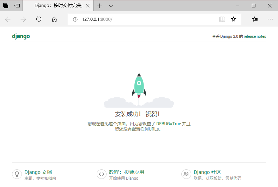Open the Django 社区 community link
The image size is (278, 187).
(x=207, y=172)
